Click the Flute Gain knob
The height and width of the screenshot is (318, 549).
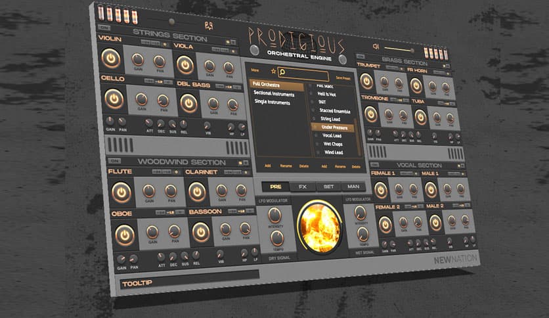point(149,191)
